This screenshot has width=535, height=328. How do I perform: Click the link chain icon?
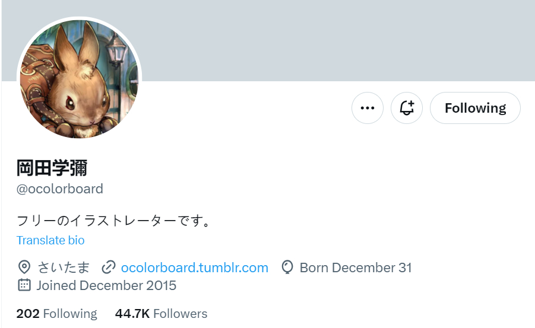(109, 268)
